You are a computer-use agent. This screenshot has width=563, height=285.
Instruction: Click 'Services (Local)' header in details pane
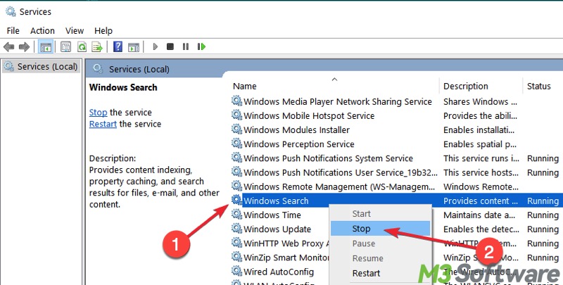pos(139,69)
